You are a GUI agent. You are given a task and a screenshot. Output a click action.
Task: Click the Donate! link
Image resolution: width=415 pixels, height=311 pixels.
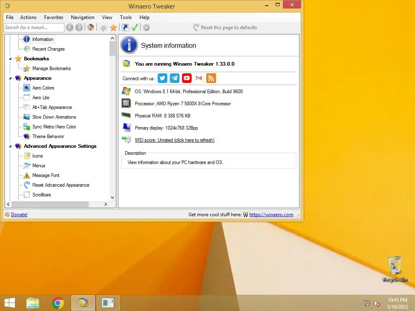coord(19,215)
